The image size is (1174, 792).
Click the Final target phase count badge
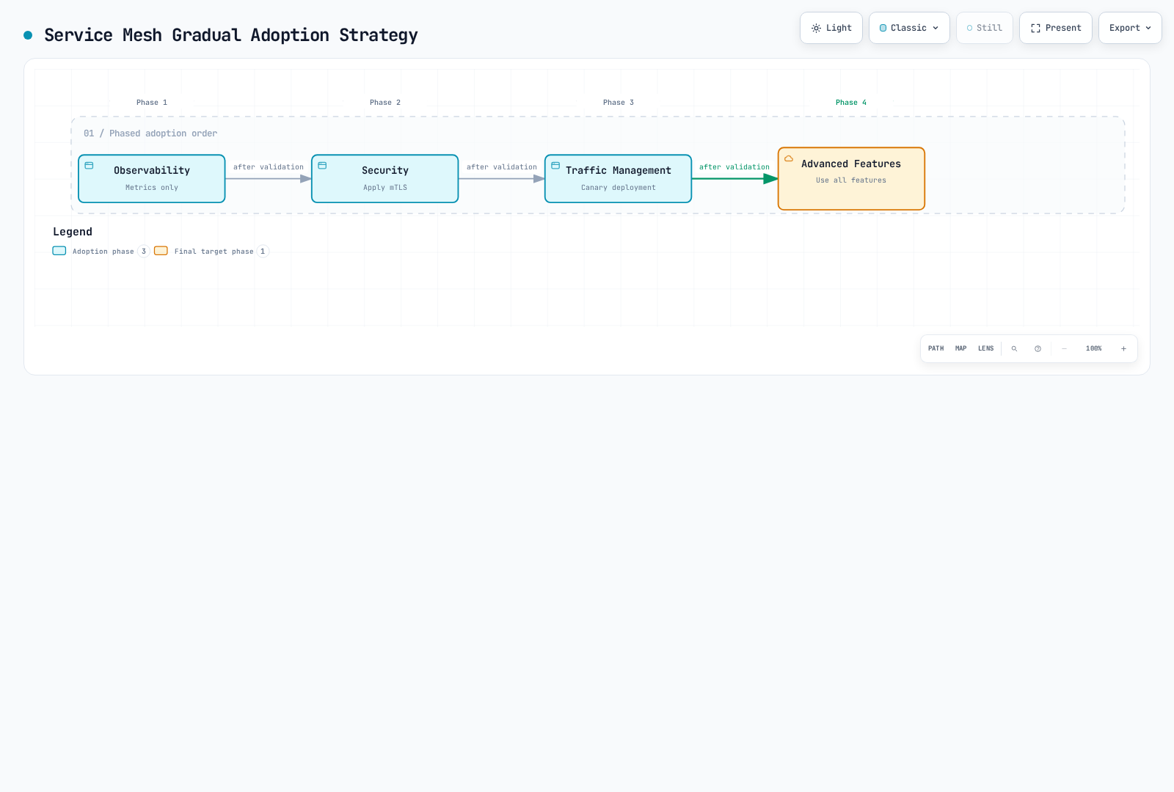[x=263, y=252]
